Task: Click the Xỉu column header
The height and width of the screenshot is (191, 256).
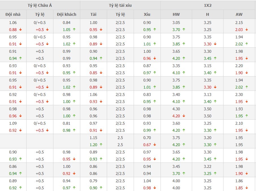Action: point(147,14)
